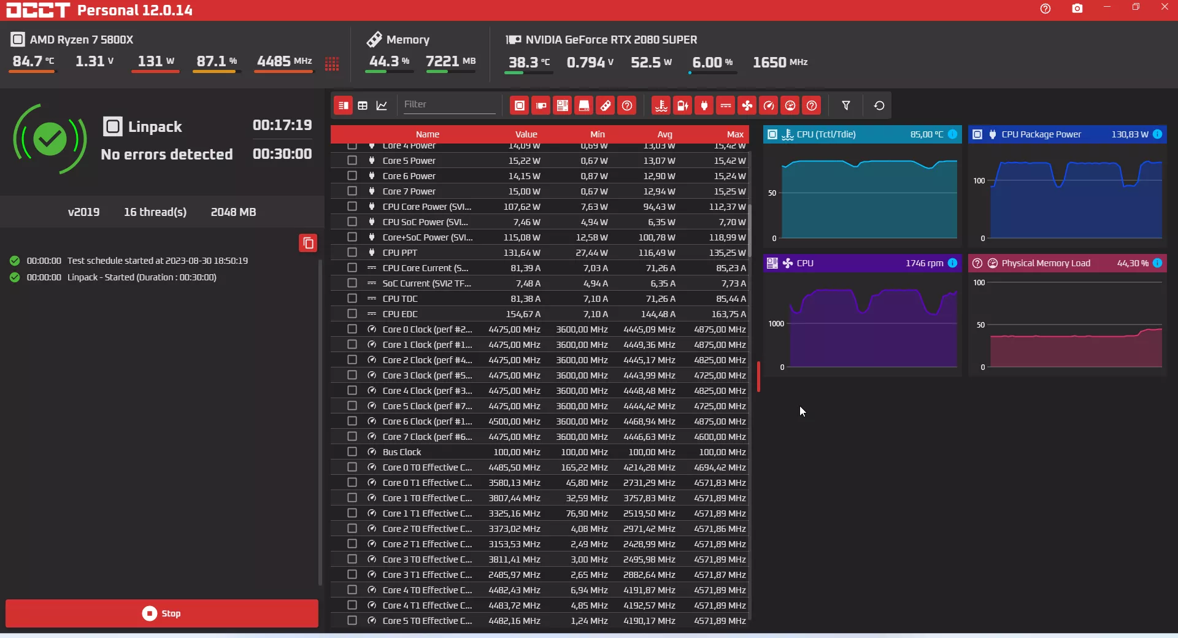Screen dimensions: 1178x638
Task: Open OCCT help from title bar
Action: click(x=1045, y=9)
